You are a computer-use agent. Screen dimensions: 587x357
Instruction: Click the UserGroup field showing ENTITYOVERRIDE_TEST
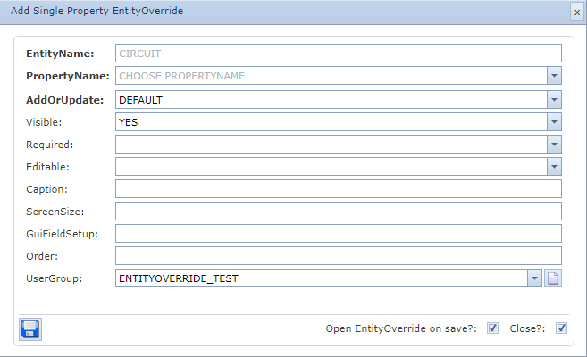click(x=322, y=278)
